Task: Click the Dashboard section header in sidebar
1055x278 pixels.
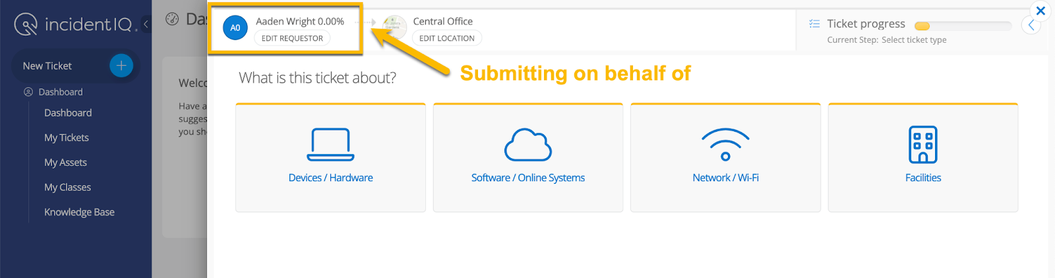Action: [53, 92]
